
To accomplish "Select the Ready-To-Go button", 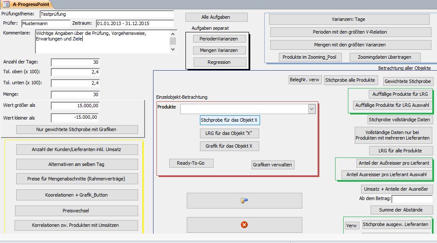I will click(191, 163).
